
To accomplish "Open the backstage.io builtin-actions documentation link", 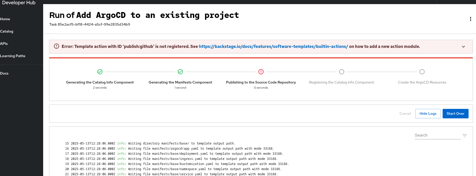I will click(273, 46).
